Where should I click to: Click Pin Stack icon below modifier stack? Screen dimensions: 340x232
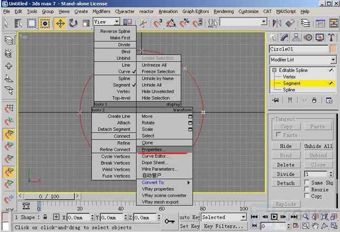pyautogui.click(x=275, y=100)
